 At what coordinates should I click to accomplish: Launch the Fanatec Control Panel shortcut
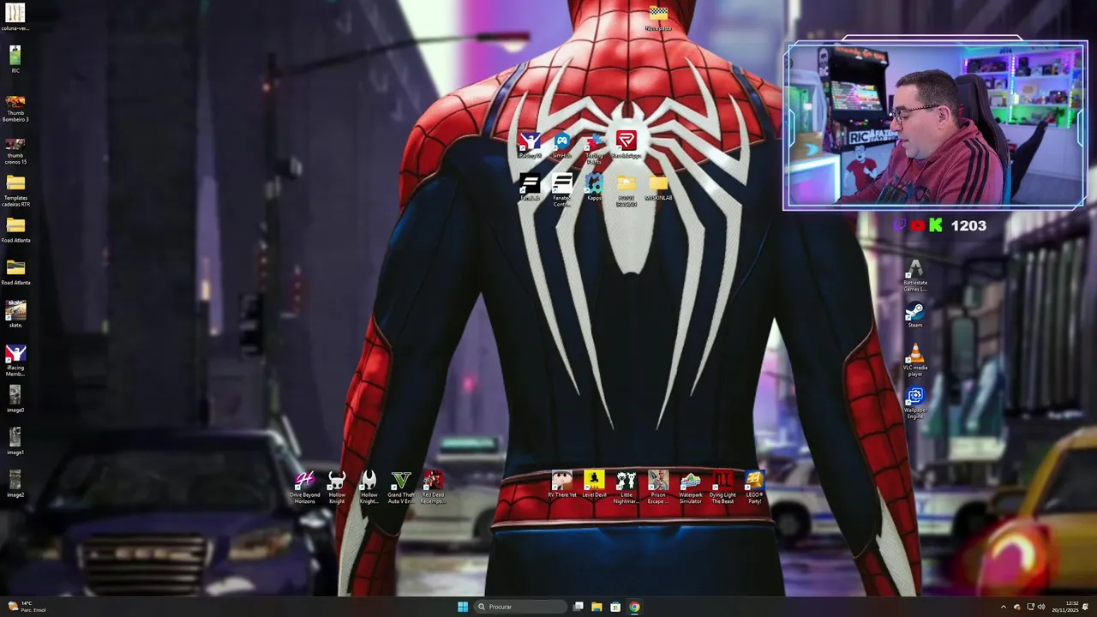click(x=561, y=190)
